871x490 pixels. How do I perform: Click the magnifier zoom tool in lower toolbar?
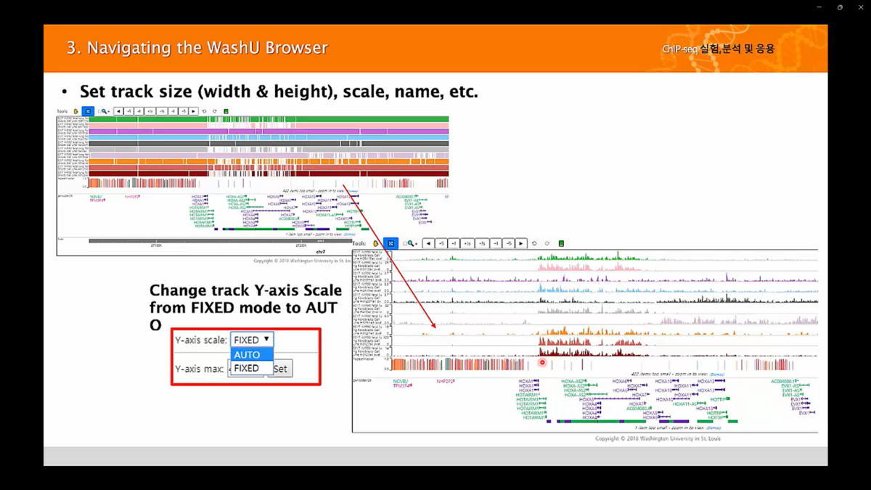410,244
